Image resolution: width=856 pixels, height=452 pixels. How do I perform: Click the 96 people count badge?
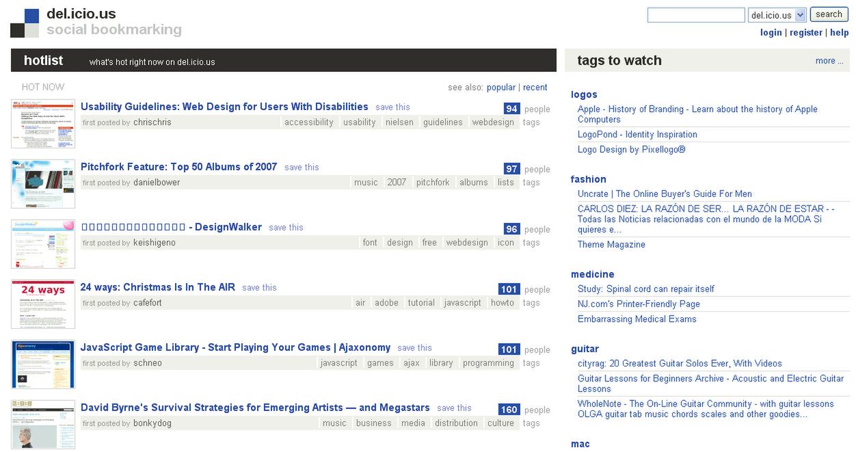coord(511,229)
